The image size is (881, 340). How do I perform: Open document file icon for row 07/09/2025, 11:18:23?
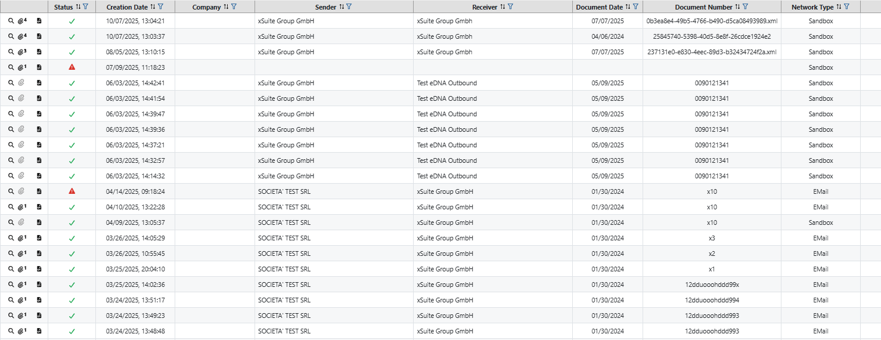39,67
